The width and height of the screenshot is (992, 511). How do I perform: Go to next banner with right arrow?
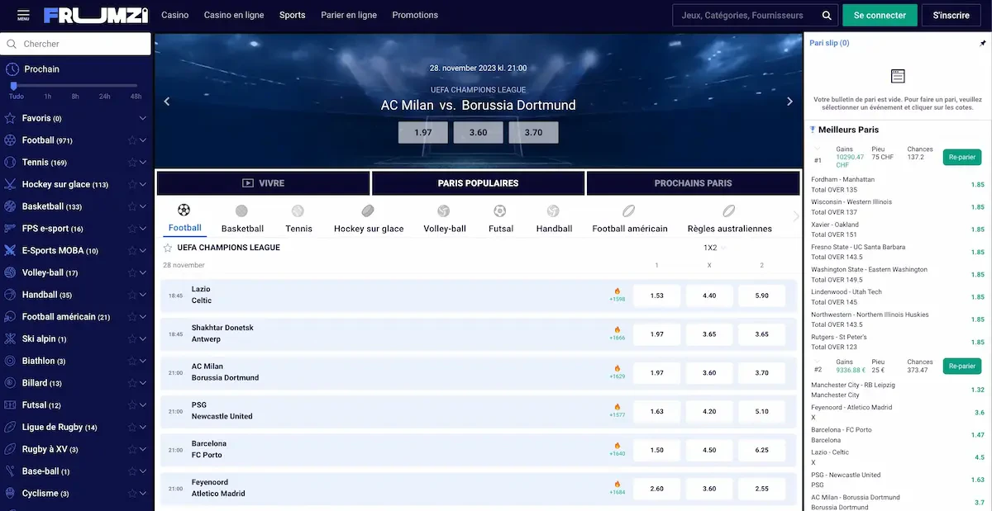(x=789, y=102)
